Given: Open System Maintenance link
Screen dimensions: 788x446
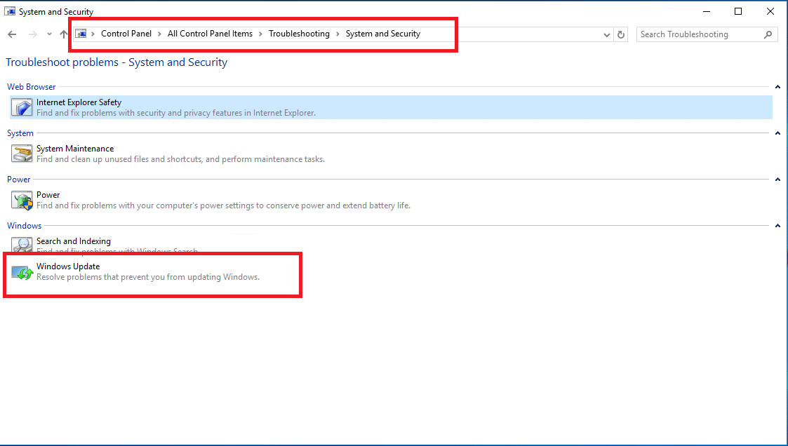Looking at the screenshot, I should [75, 149].
